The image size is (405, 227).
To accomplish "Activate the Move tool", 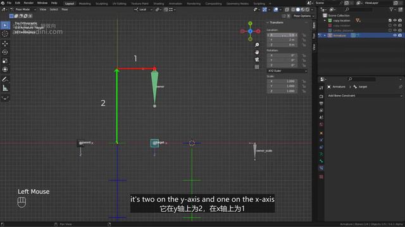I will pos(5,44).
